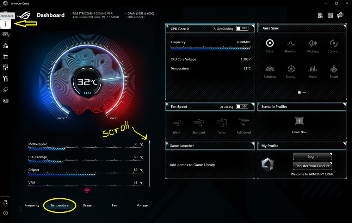Open the Game Library folder icon in the sidebar
This screenshot has height=223, width=352.
[6, 56]
